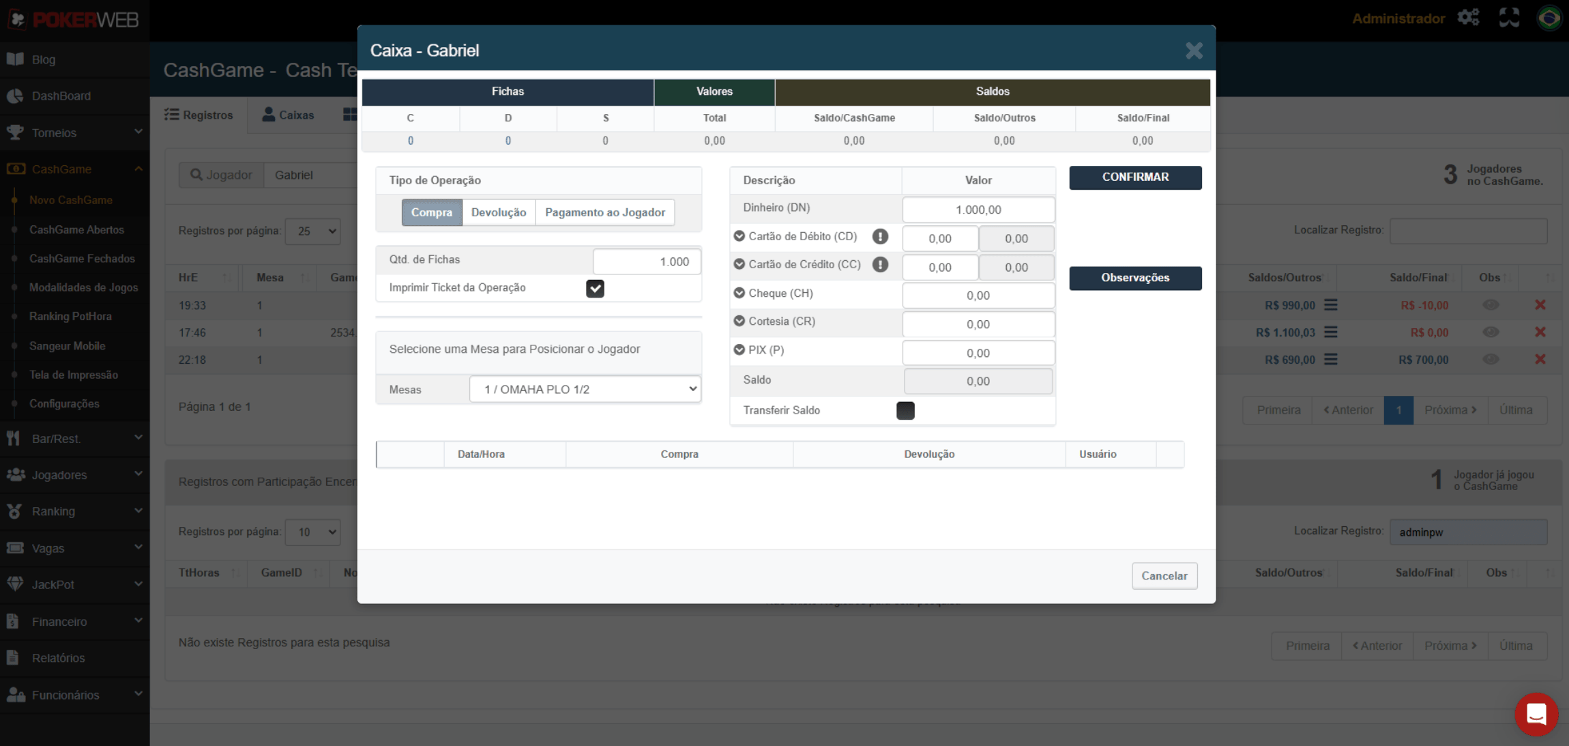Image resolution: width=1569 pixels, height=746 pixels.
Task: Click the PIX (P) arrow icon
Action: [x=739, y=350]
